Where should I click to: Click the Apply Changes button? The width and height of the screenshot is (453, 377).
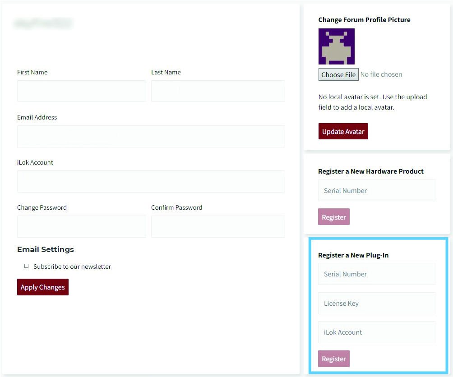point(42,287)
